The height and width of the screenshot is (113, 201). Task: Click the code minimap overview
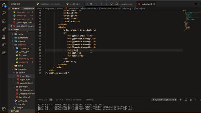point(192,20)
